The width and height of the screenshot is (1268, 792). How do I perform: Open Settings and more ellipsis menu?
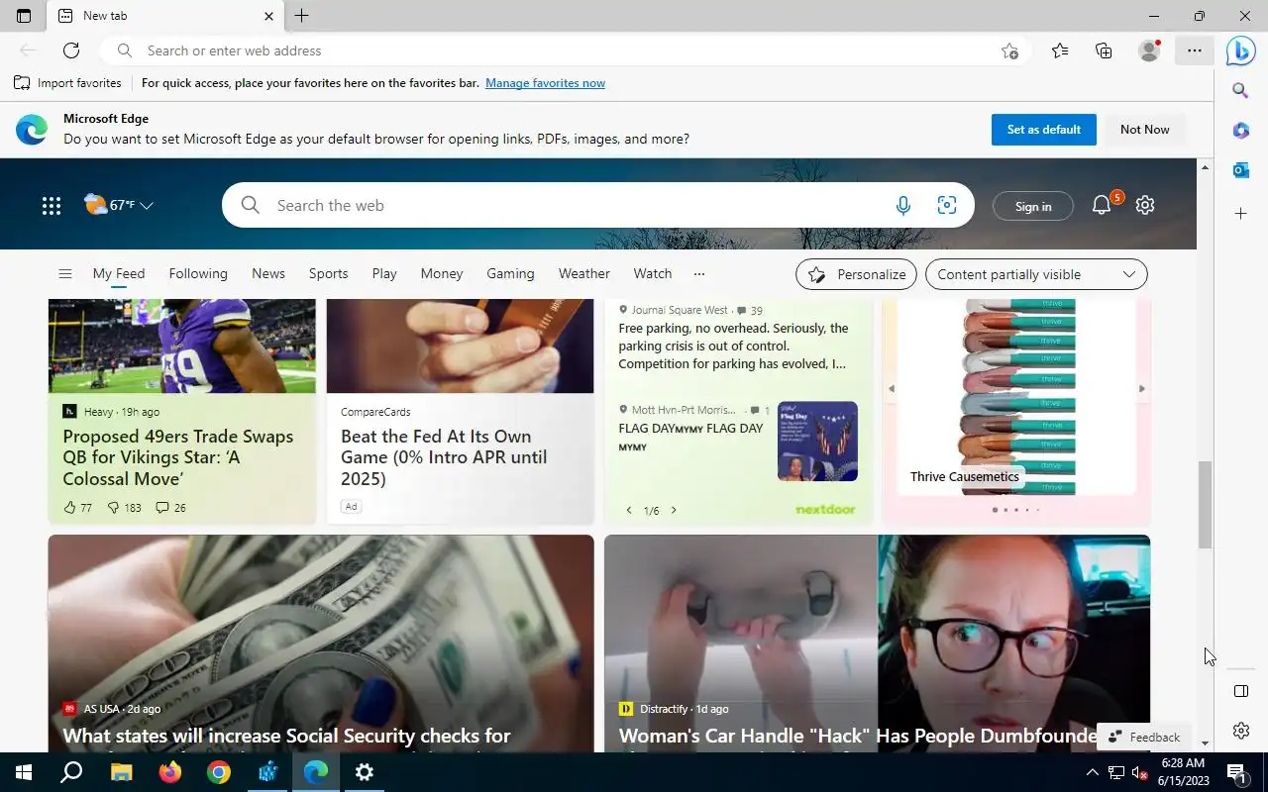coord(1195,50)
